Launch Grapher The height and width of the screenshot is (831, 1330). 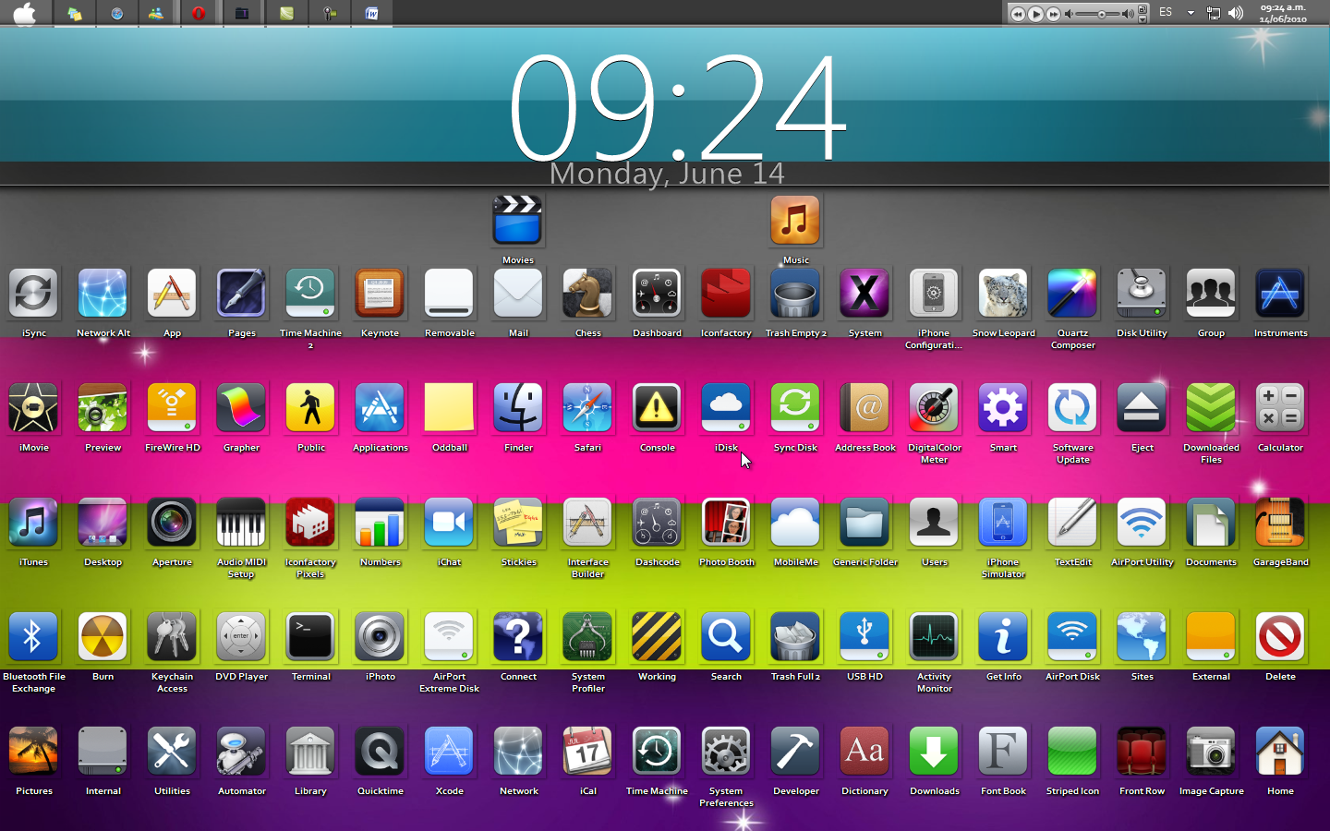coord(241,407)
